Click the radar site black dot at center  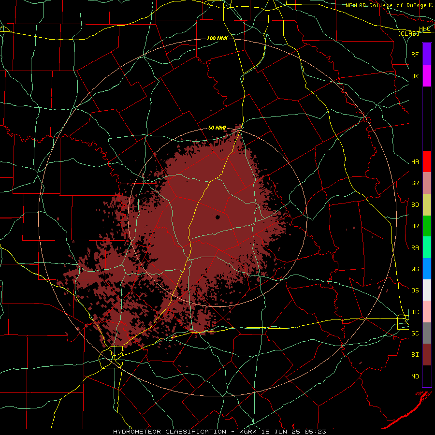point(217,217)
